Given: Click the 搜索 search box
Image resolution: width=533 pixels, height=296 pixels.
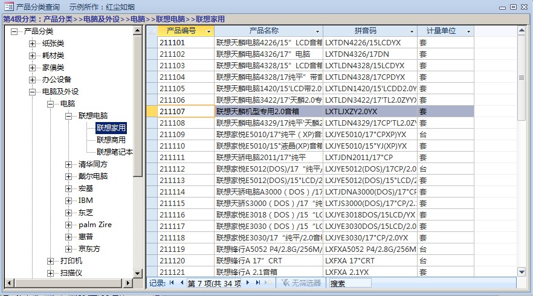Looking at the screenshot, I should pos(349,283).
